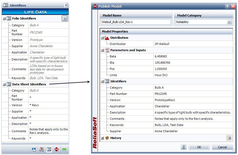Open the Model Category dropdown
Viewport: 238px width, 155px height.
click(x=230, y=22)
